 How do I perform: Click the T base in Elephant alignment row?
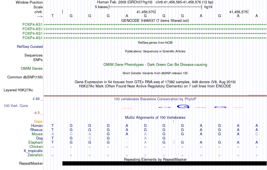click(x=53, y=142)
